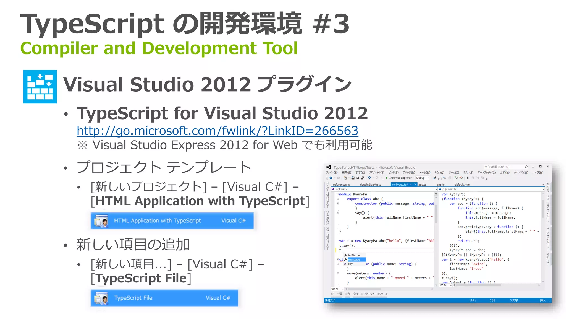This screenshot has width=566, height=319.
Task: Open the テスト(S) menu
Action: [x=468, y=172]
